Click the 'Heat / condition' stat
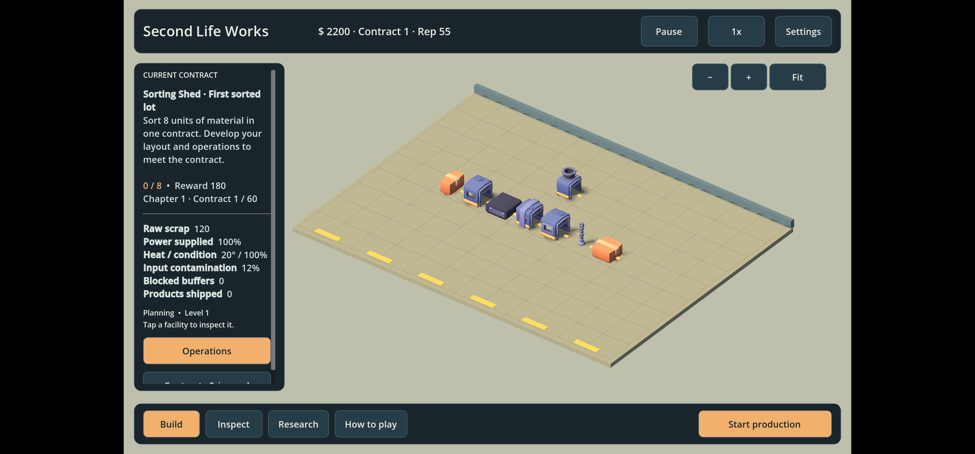The width and height of the screenshot is (975, 454). coord(205,255)
